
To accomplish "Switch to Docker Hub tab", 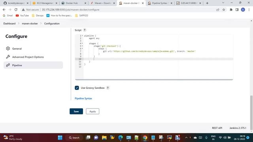I will tap(74, 3).
